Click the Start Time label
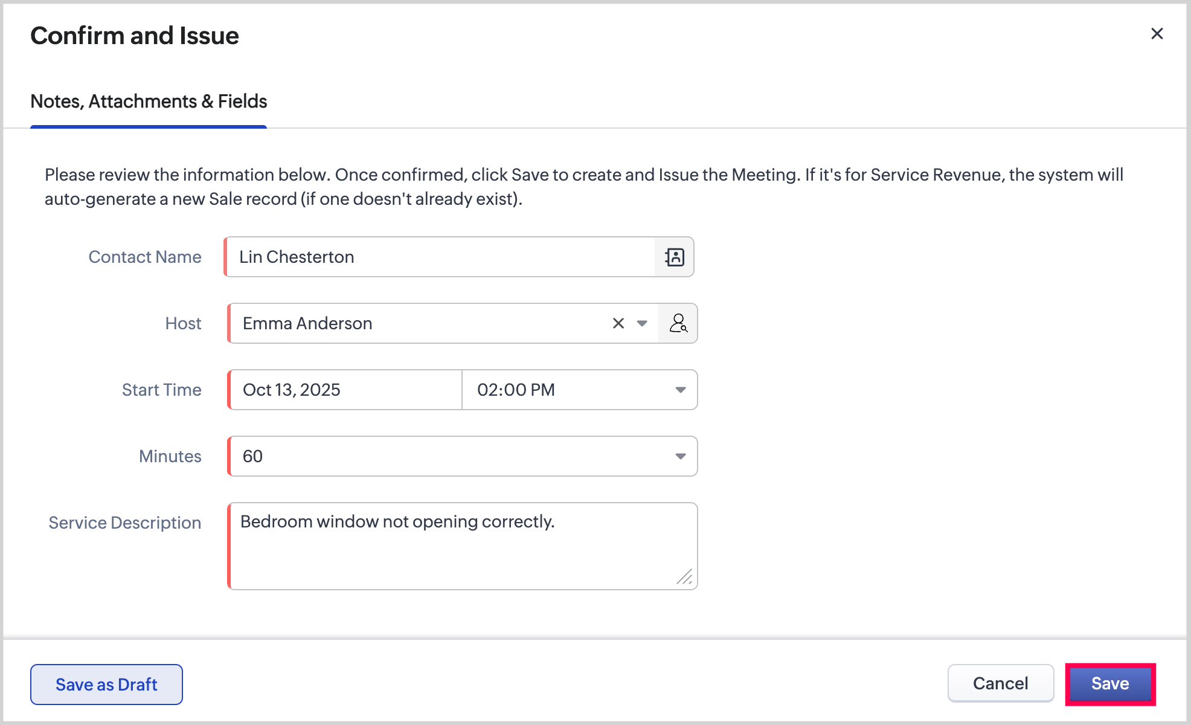The image size is (1191, 725). click(161, 390)
